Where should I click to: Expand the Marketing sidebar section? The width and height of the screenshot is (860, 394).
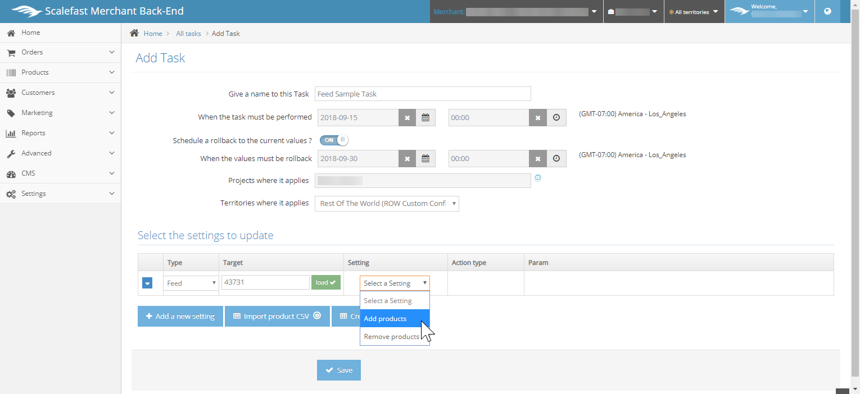click(x=60, y=113)
